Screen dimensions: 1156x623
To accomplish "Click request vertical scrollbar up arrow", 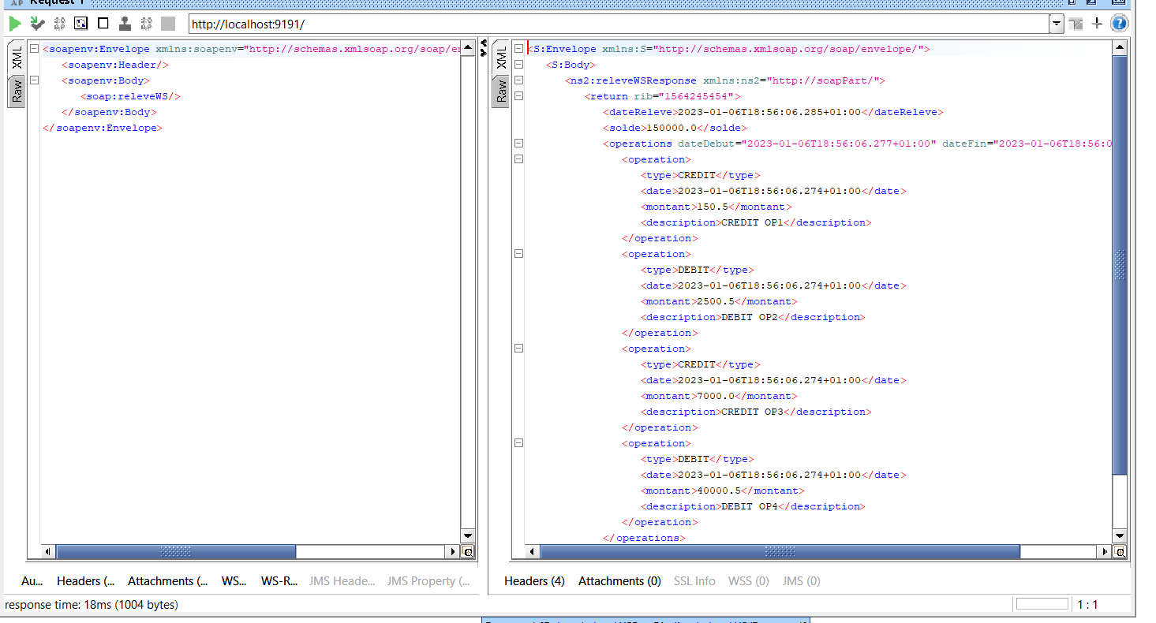I will coord(468,48).
